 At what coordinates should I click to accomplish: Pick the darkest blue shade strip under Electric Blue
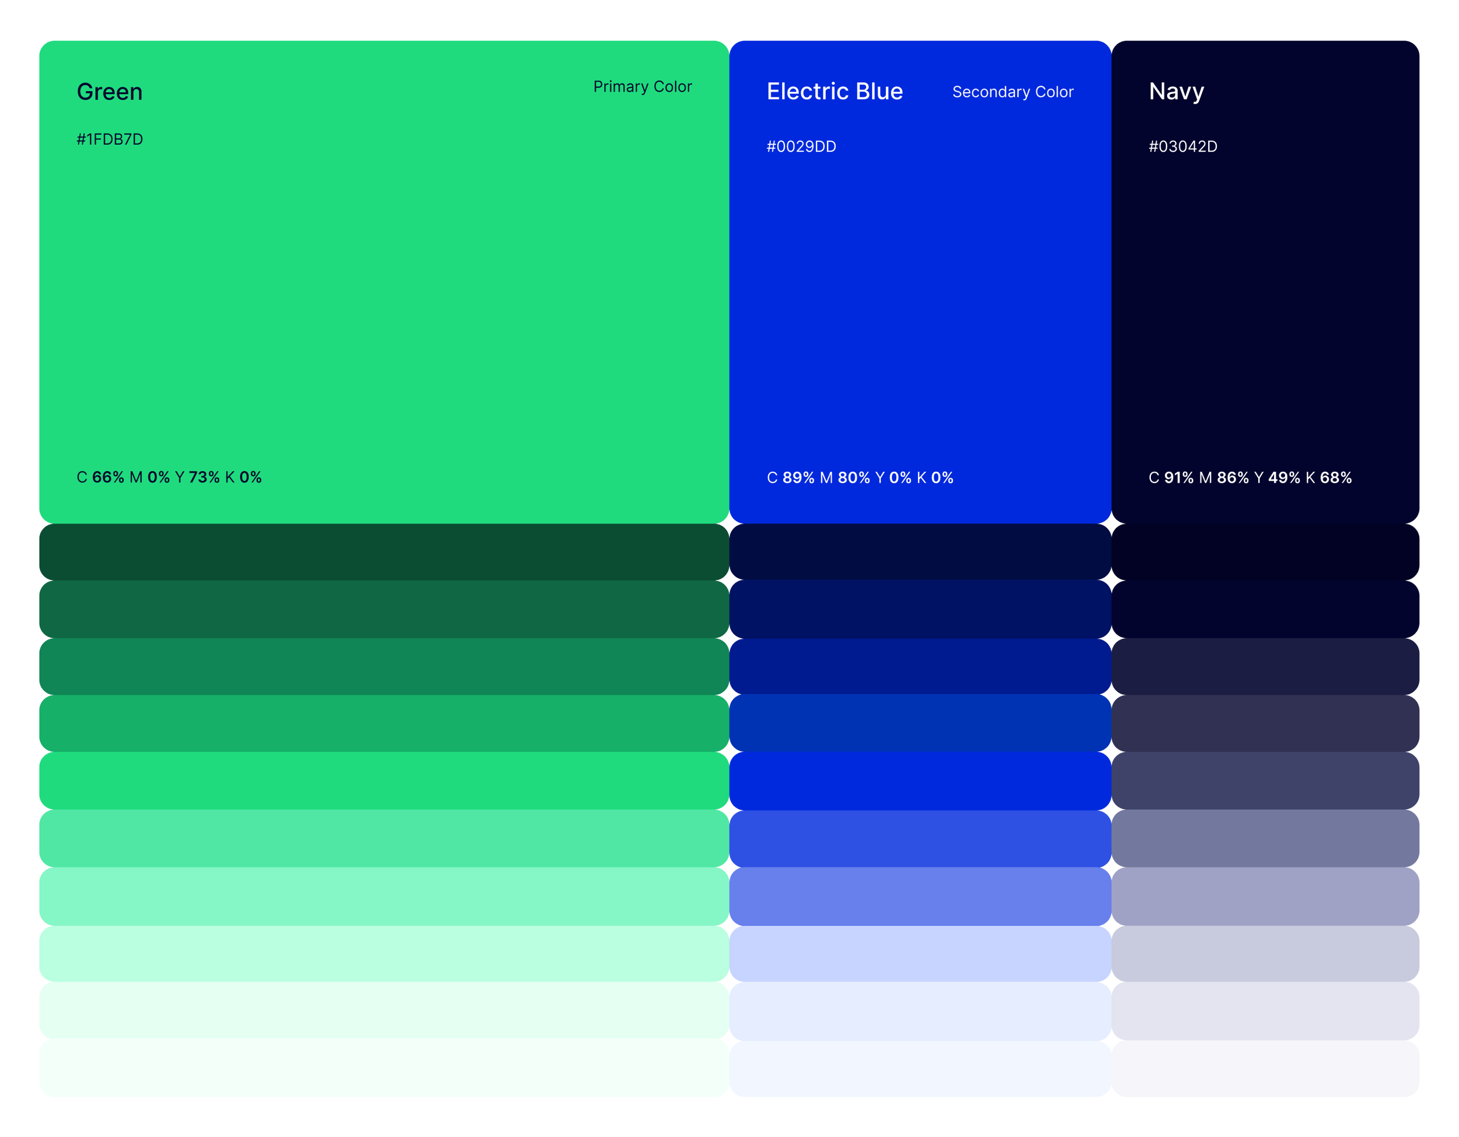pyautogui.click(x=920, y=552)
